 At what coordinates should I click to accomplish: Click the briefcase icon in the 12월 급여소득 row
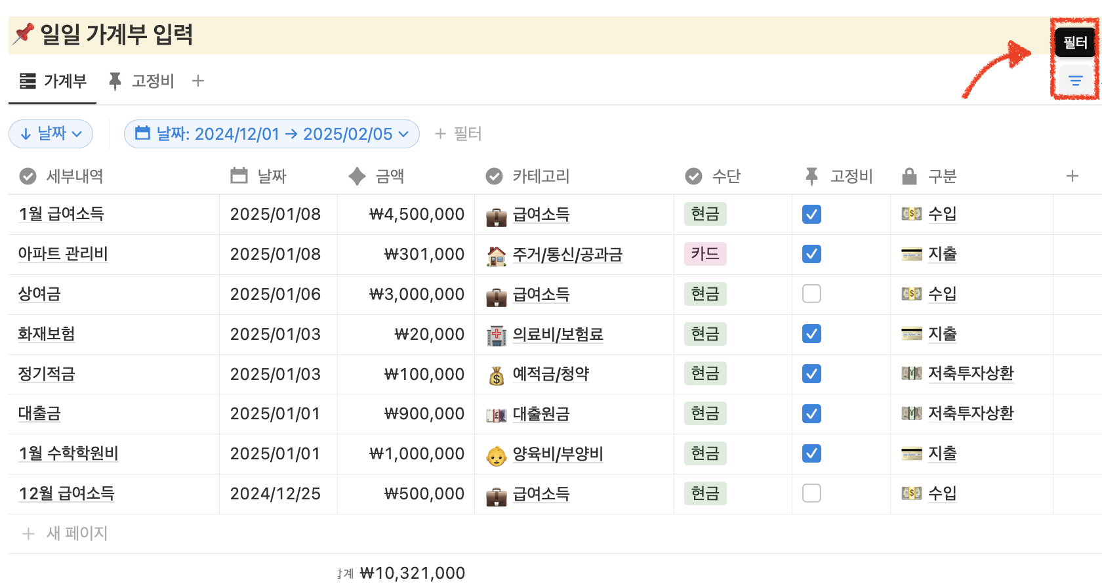click(497, 496)
